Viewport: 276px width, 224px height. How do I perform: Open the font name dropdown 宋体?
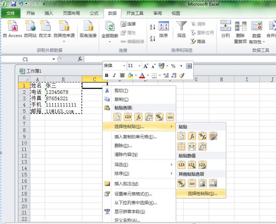(114, 66)
